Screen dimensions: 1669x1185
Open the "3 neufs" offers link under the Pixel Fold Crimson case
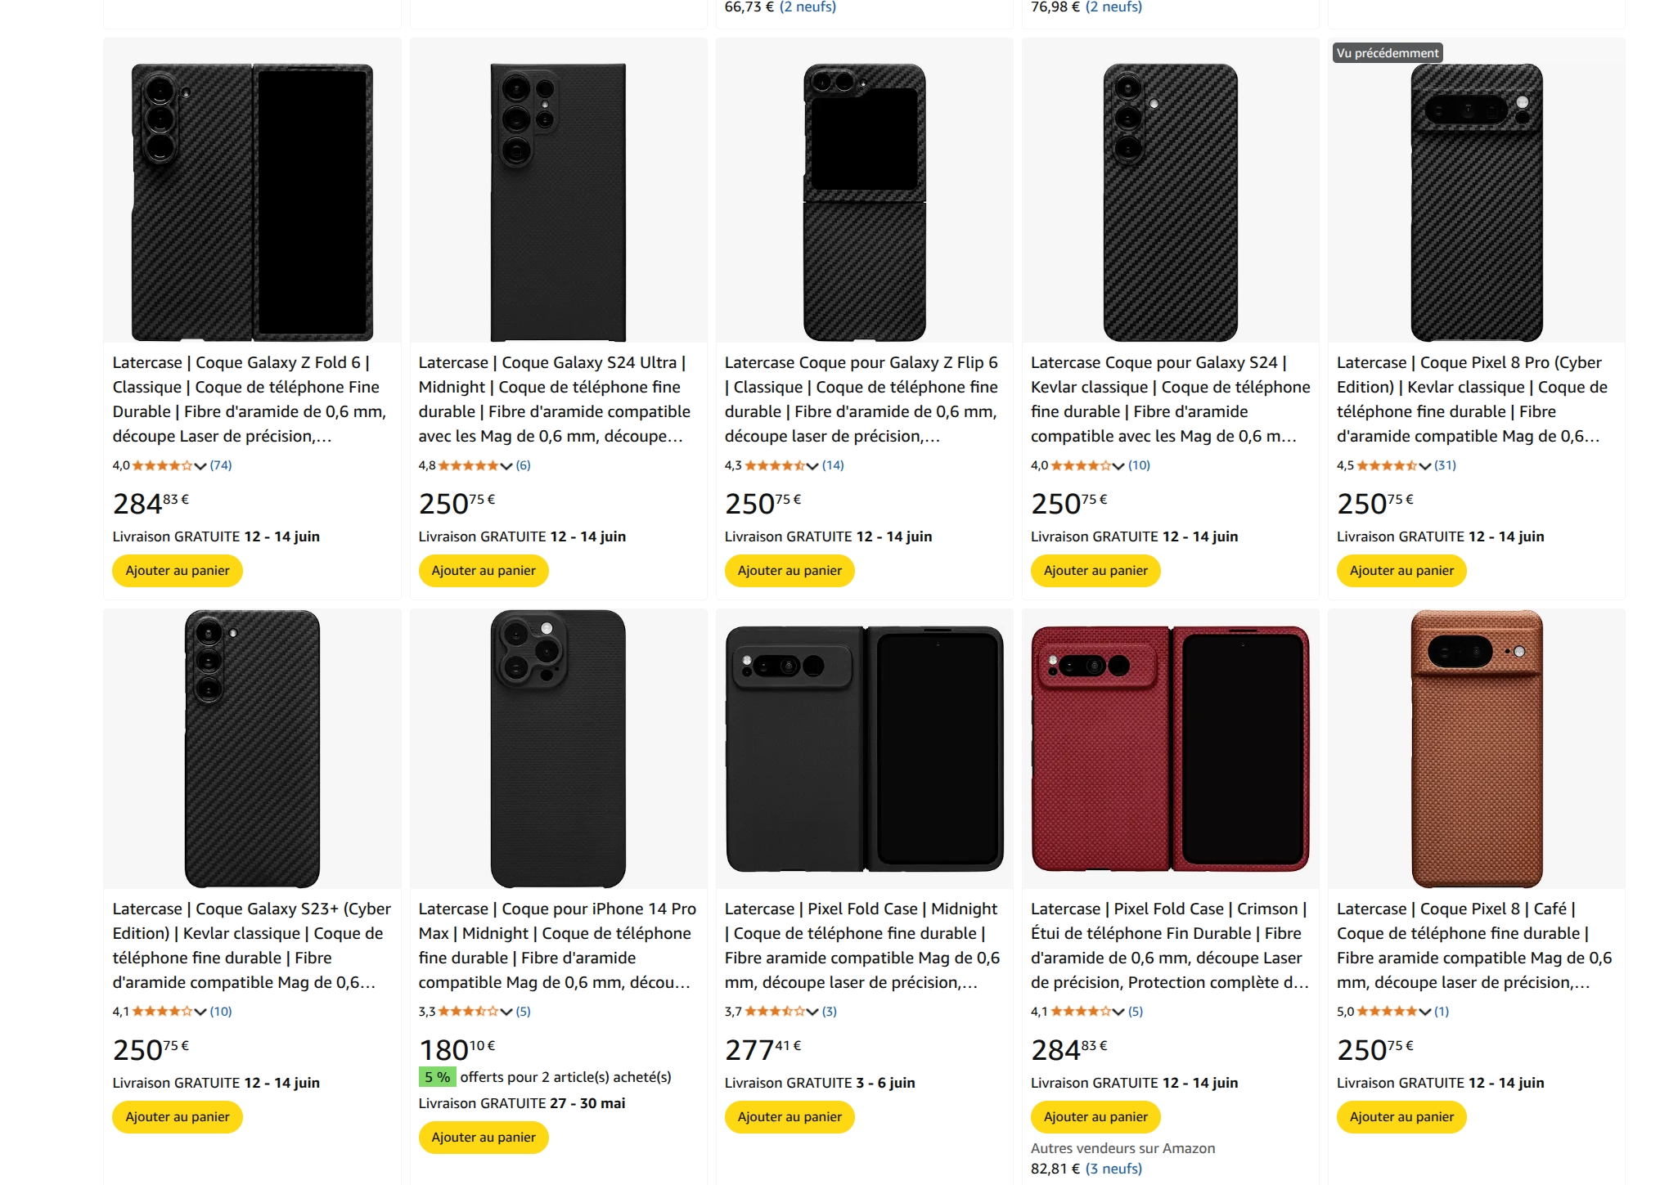(1113, 1169)
